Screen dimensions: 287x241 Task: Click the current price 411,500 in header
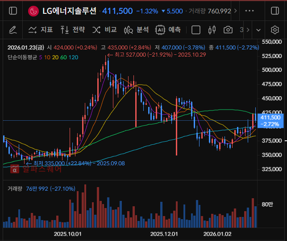117,11
